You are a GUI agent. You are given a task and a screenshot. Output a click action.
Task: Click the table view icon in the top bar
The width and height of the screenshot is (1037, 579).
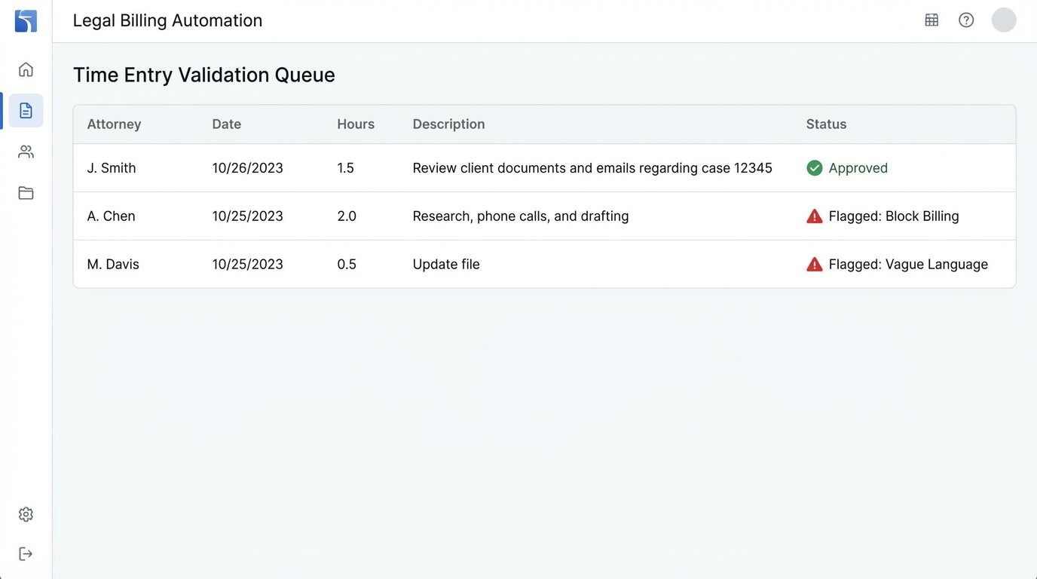931,20
